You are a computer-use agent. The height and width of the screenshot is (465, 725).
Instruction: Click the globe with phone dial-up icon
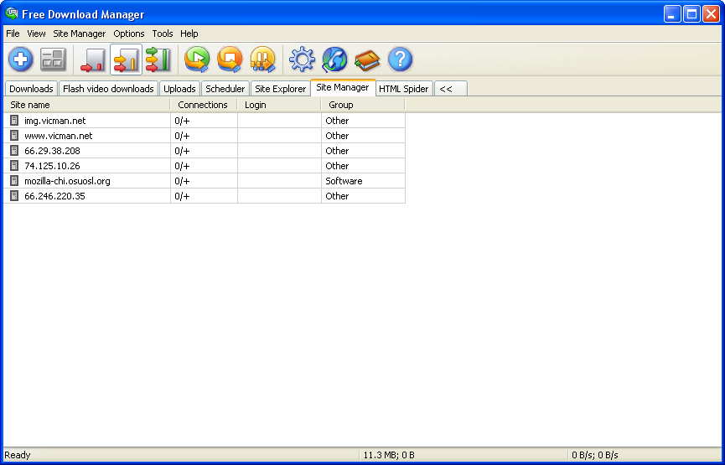(334, 59)
